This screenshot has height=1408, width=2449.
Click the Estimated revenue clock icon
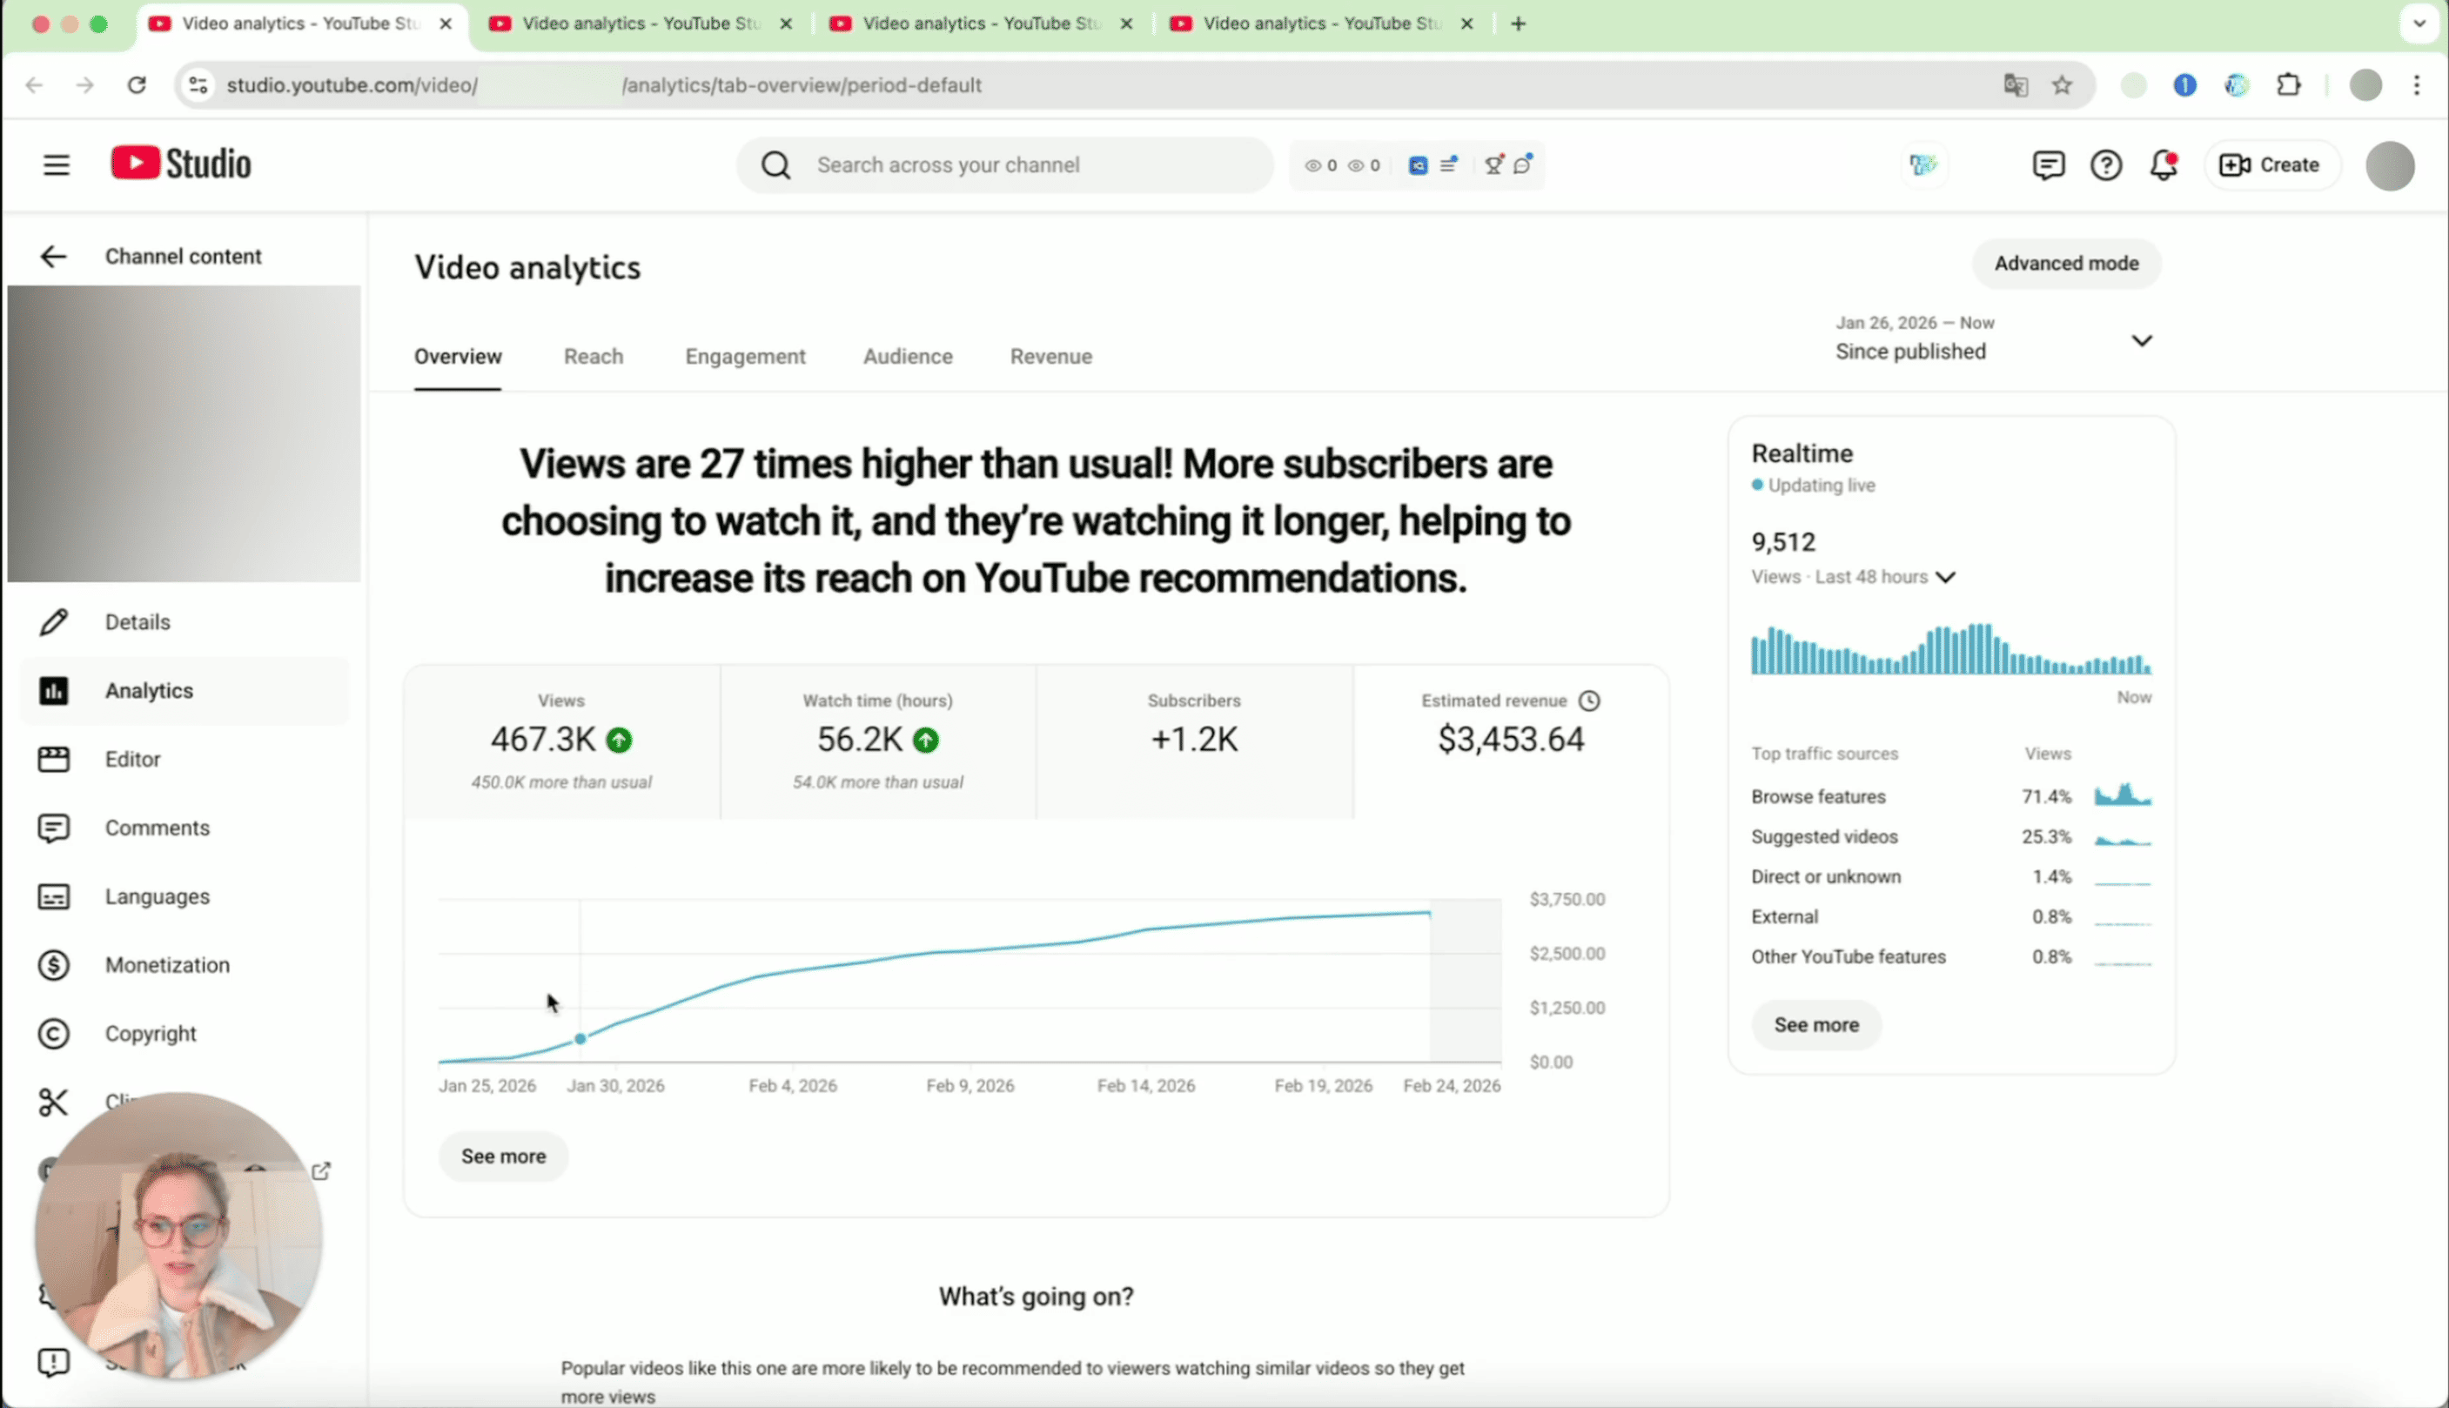coord(1589,701)
